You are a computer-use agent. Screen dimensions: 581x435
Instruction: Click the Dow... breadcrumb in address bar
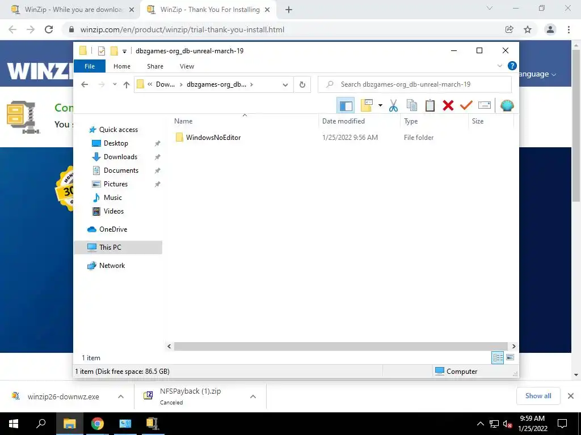(165, 84)
